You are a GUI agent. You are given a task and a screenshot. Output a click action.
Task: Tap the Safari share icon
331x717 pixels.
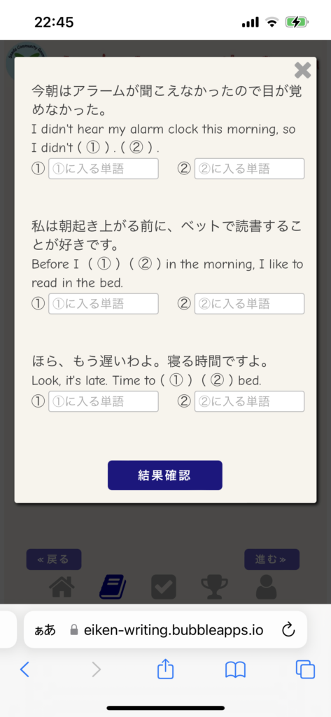click(165, 669)
